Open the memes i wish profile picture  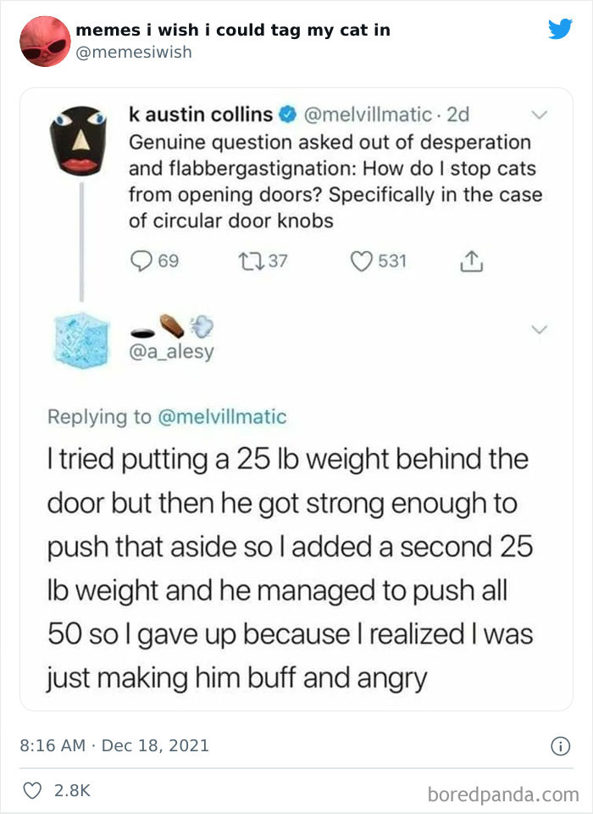tap(45, 41)
